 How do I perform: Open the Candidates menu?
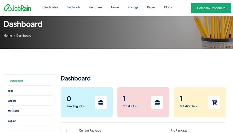click(x=50, y=7)
